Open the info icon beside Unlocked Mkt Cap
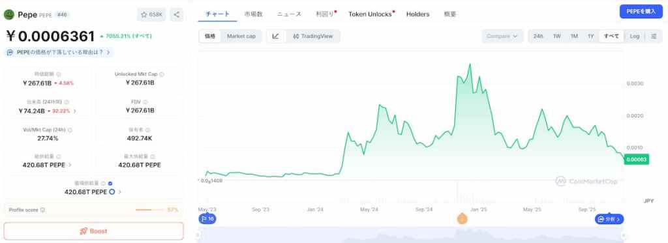Viewport: 668px width, 243px height. click(x=162, y=74)
